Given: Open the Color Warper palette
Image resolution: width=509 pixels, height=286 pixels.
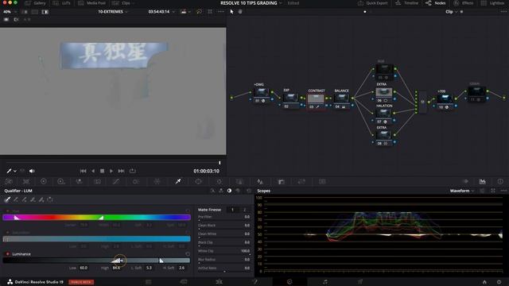Looking at the screenshot, I should point(157,182).
